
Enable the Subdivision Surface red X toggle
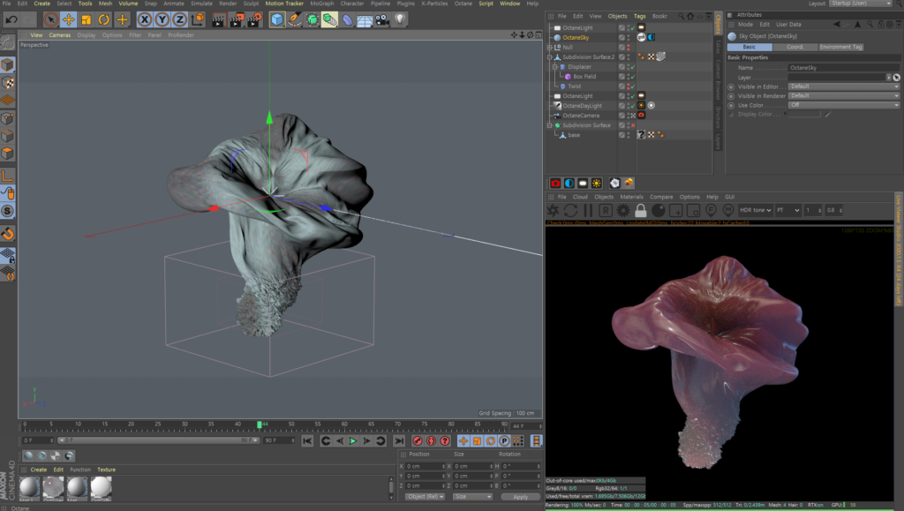tap(633, 125)
